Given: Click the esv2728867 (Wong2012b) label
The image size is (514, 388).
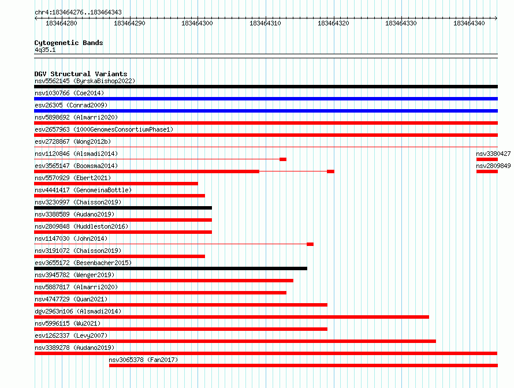Looking at the screenshot, I should [73, 141].
